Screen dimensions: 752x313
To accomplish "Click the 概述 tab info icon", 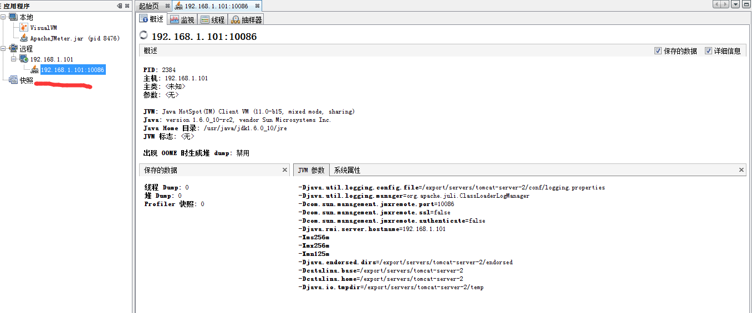I will [143, 19].
